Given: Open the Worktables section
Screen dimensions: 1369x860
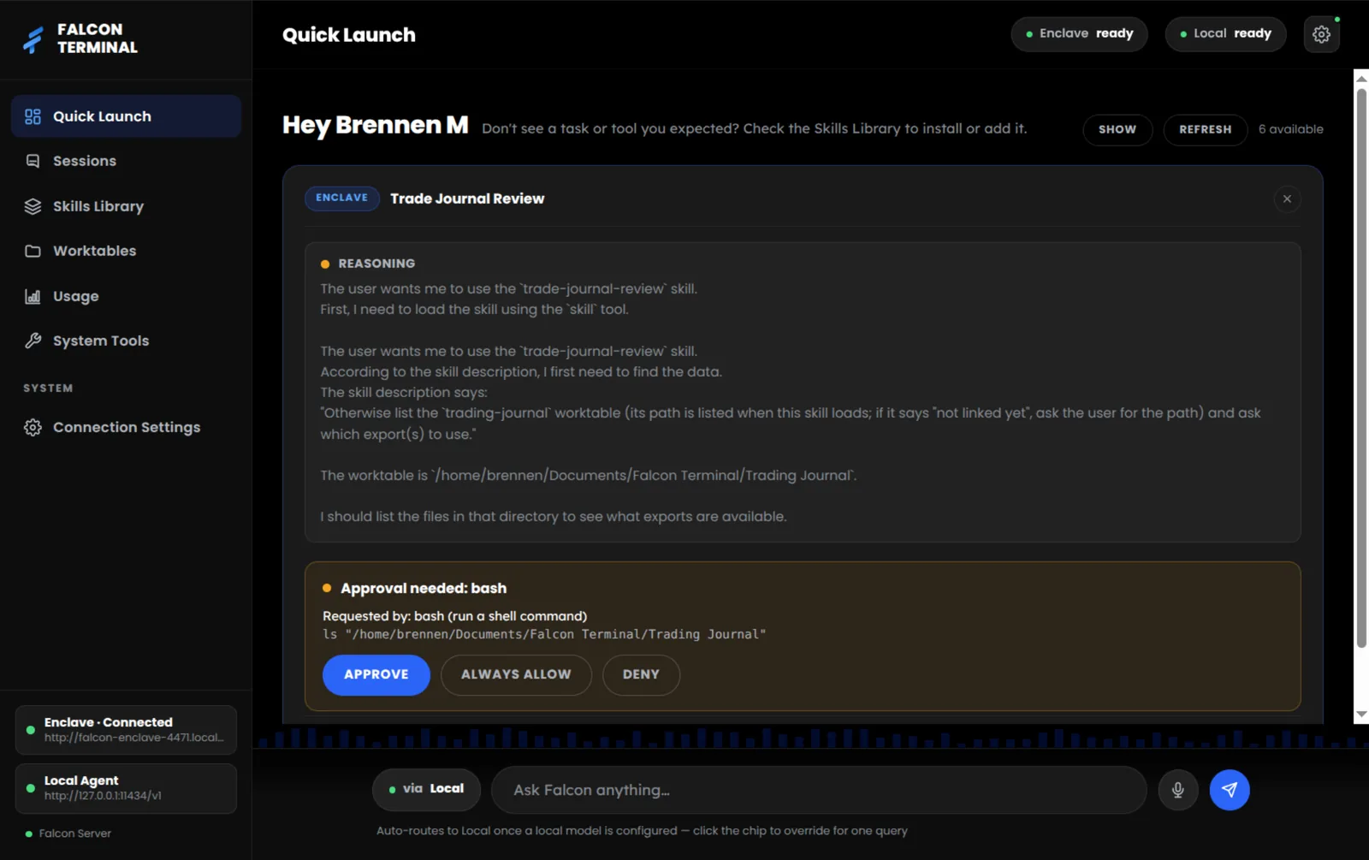Looking at the screenshot, I should 126,251.
